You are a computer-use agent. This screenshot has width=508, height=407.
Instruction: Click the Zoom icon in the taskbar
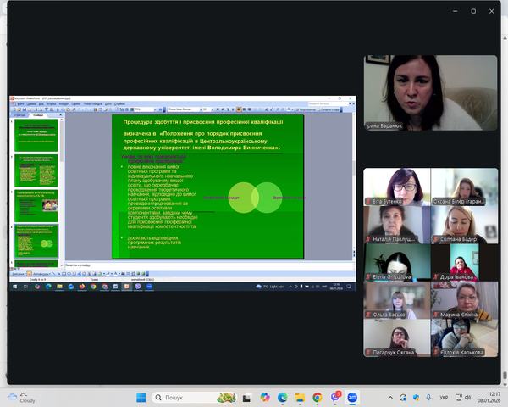click(352, 397)
